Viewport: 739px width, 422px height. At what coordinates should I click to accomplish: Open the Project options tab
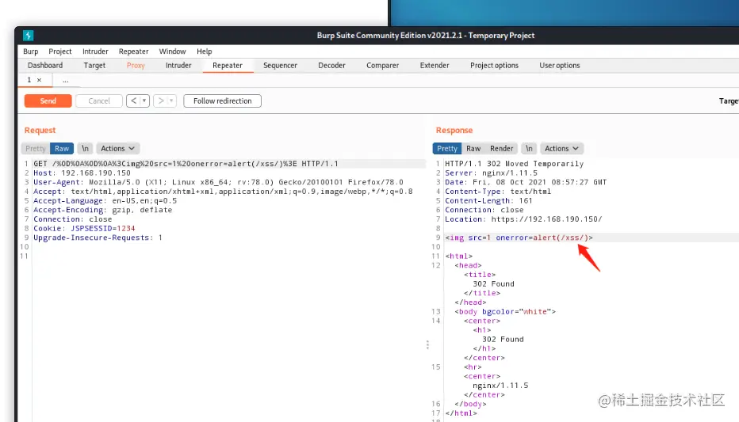[x=494, y=66]
